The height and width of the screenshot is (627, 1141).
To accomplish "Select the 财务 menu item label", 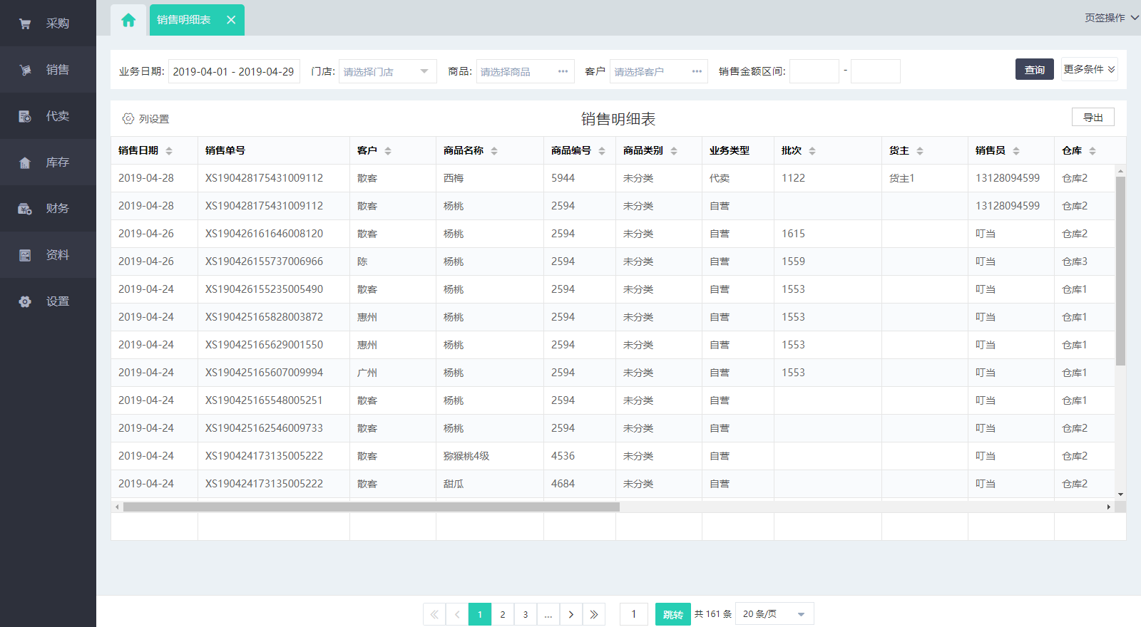I will point(58,209).
